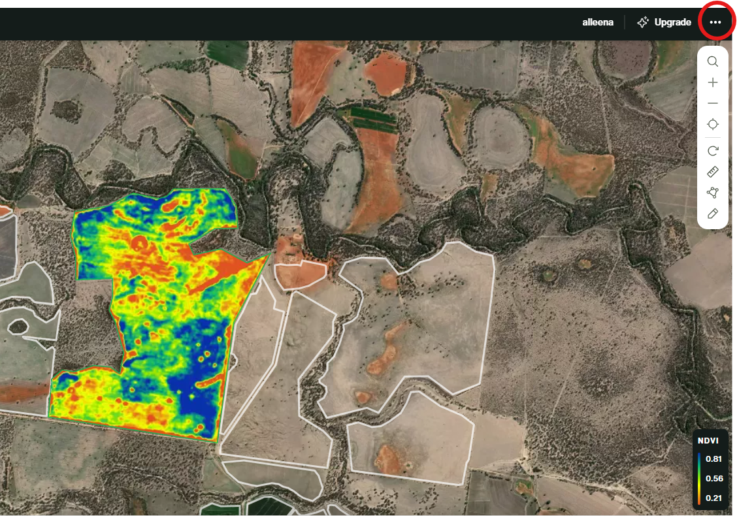Click the 0.81 value in NDVI legend
Image resolution: width=737 pixels, height=516 pixels.
tap(714, 459)
